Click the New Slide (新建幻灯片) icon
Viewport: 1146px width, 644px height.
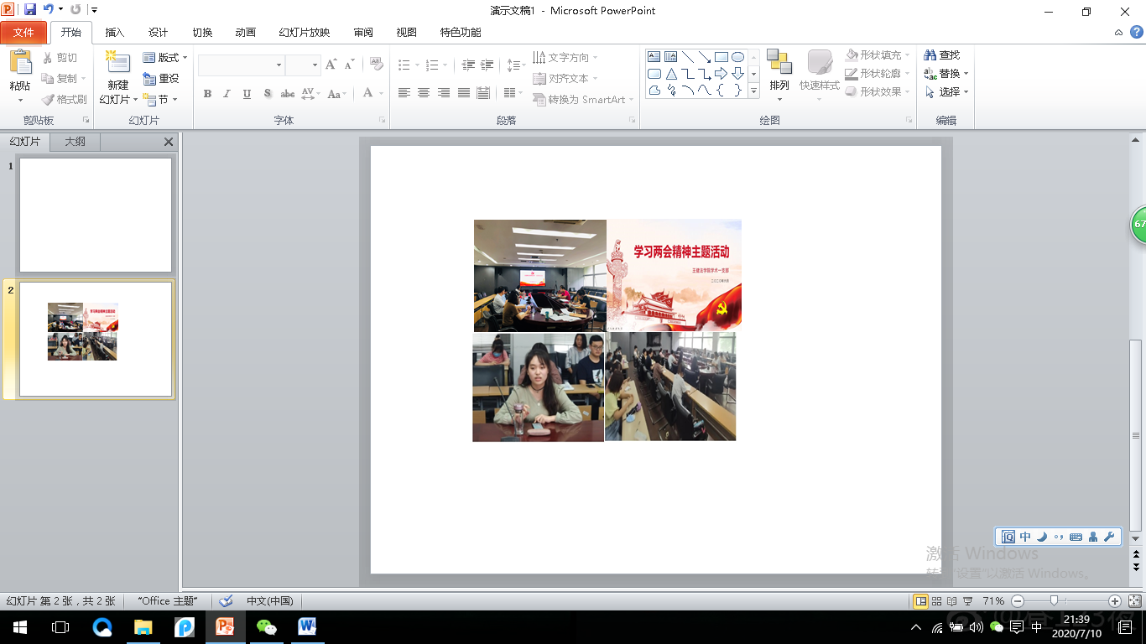(118, 64)
